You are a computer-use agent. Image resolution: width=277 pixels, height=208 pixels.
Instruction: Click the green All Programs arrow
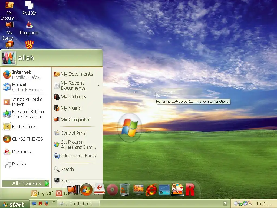tap(47, 183)
